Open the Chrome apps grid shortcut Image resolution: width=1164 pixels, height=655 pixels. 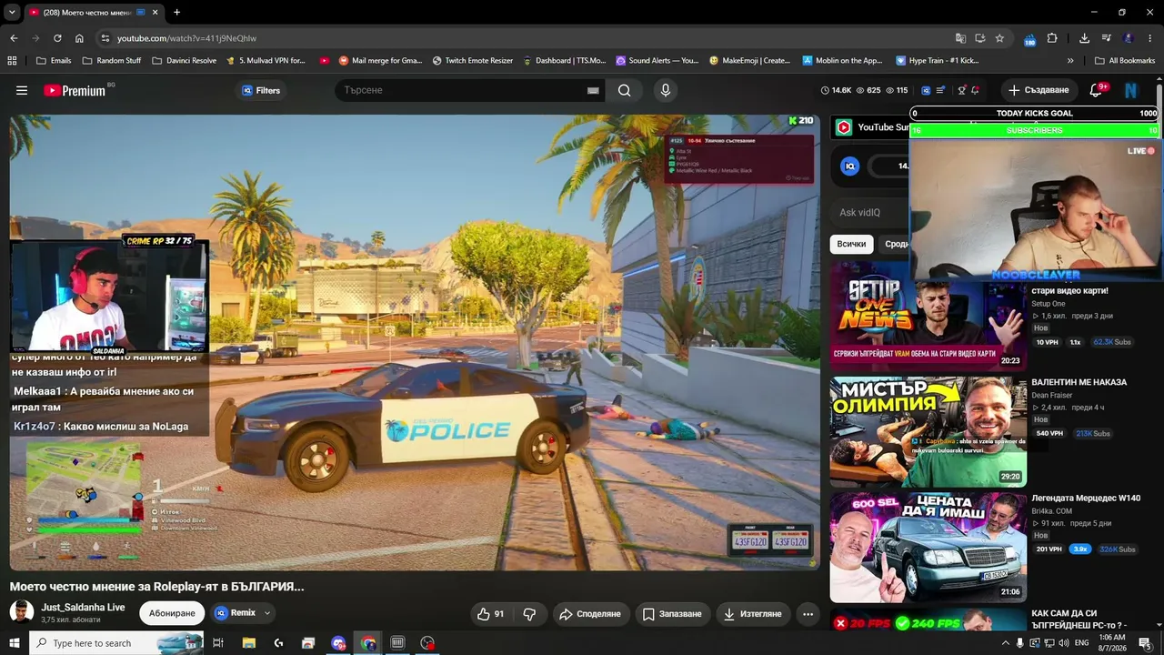[x=12, y=61]
